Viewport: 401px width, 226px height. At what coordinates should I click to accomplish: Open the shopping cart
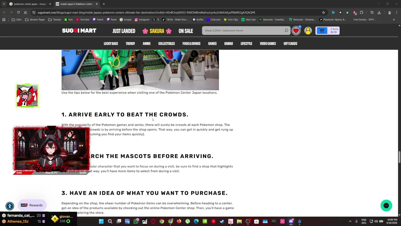[x=327, y=30]
